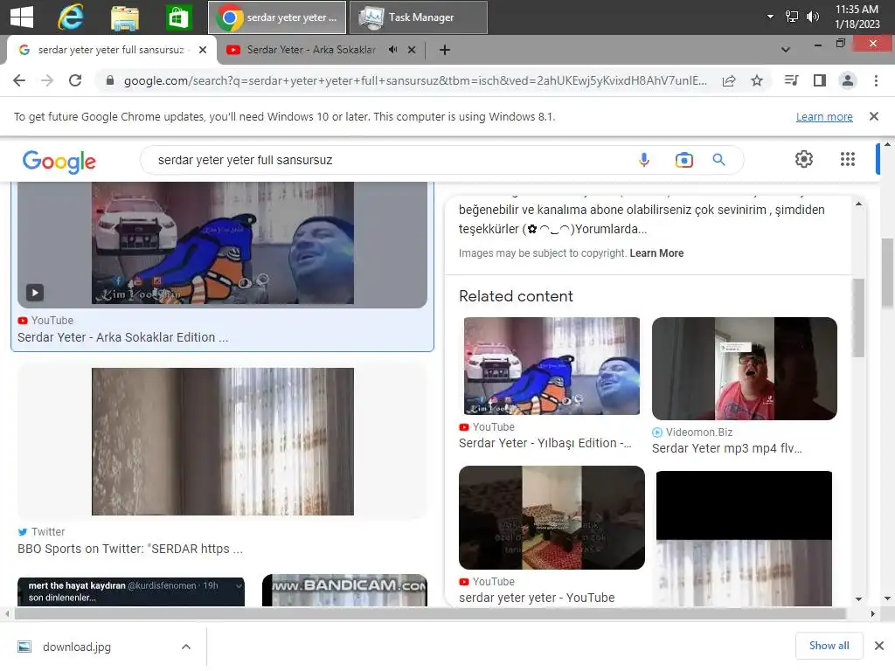Image resolution: width=895 pixels, height=671 pixels.
Task: Open the Chrome profile avatar
Action: (x=848, y=80)
